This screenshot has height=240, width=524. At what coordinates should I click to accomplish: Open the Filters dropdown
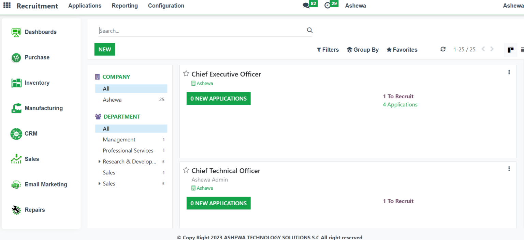click(x=328, y=50)
